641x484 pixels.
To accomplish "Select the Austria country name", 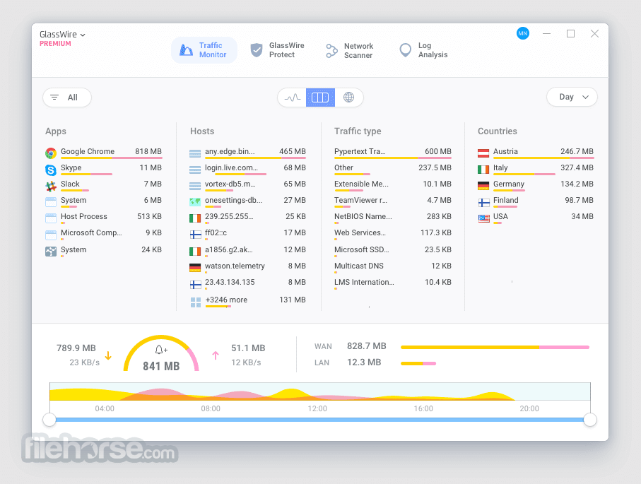I will pyautogui.click(x=506, y=151).
